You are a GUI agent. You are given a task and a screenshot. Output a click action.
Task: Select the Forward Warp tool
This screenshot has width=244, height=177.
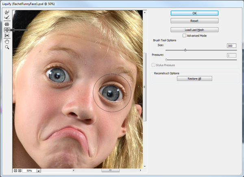point(7,12)
